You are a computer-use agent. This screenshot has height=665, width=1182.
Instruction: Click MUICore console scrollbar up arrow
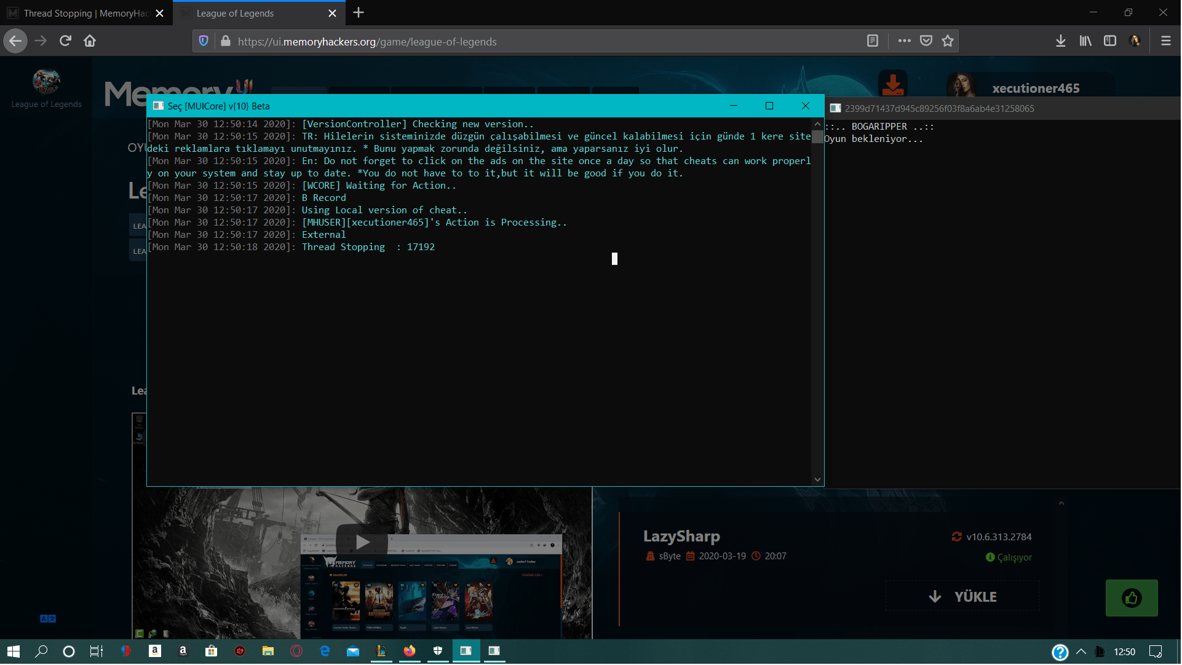click(x=817, y=124)
